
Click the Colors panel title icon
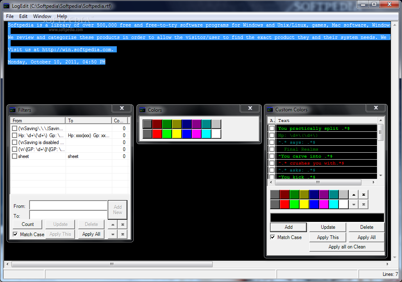pyautogui.click(x=142, y=110)
